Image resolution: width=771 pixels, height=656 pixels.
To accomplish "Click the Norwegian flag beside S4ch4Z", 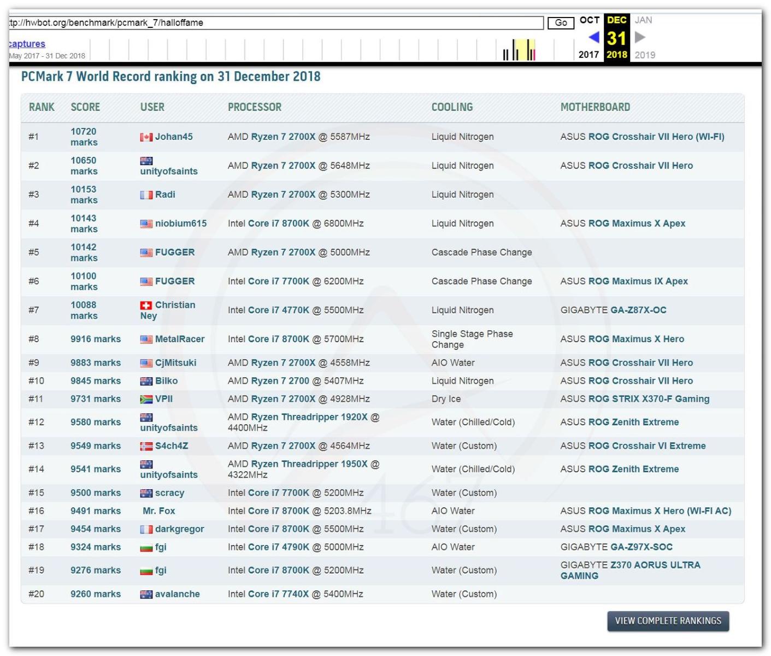I will click(146, 447).
